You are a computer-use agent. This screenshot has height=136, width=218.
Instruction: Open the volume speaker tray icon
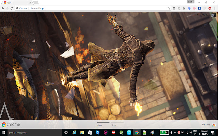[190, 133]
